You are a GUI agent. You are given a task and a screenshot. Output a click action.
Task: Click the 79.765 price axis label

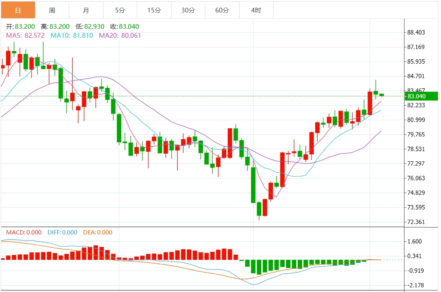(416, 135)
